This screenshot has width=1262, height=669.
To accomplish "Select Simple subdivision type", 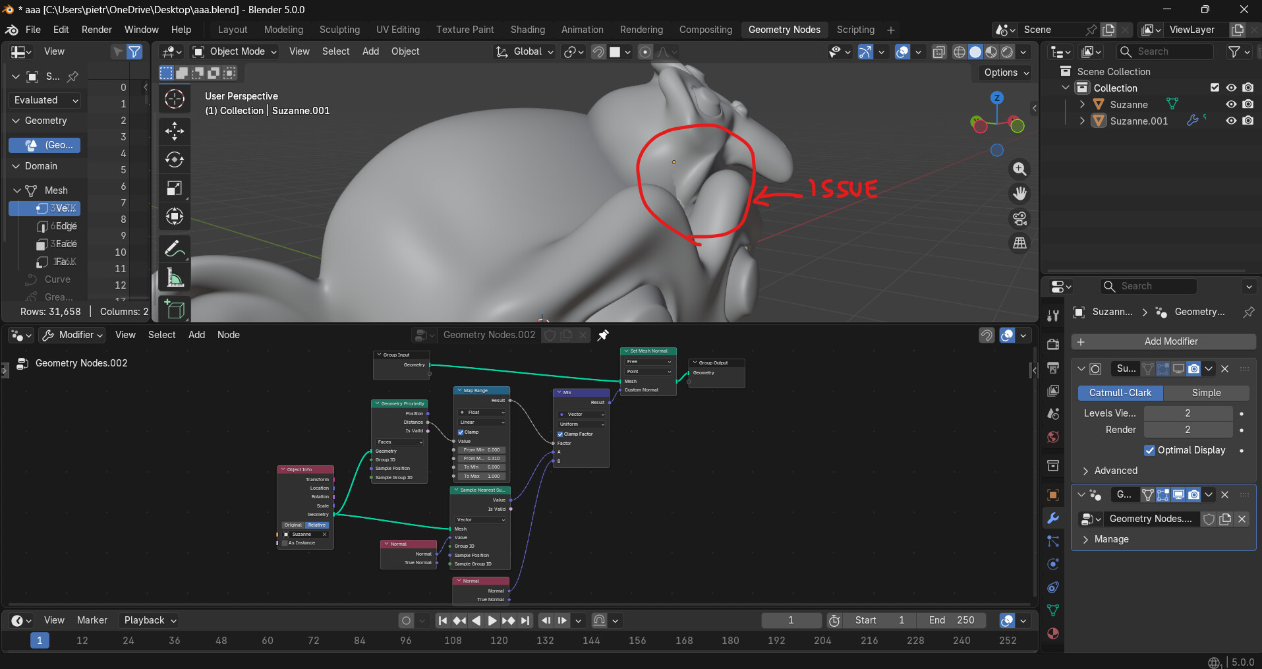I will pyautogui.click(x=1206, y=393).
